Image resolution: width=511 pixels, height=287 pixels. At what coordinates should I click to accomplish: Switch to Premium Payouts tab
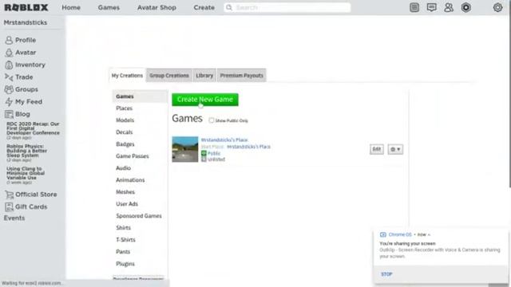tap(241, 76)
